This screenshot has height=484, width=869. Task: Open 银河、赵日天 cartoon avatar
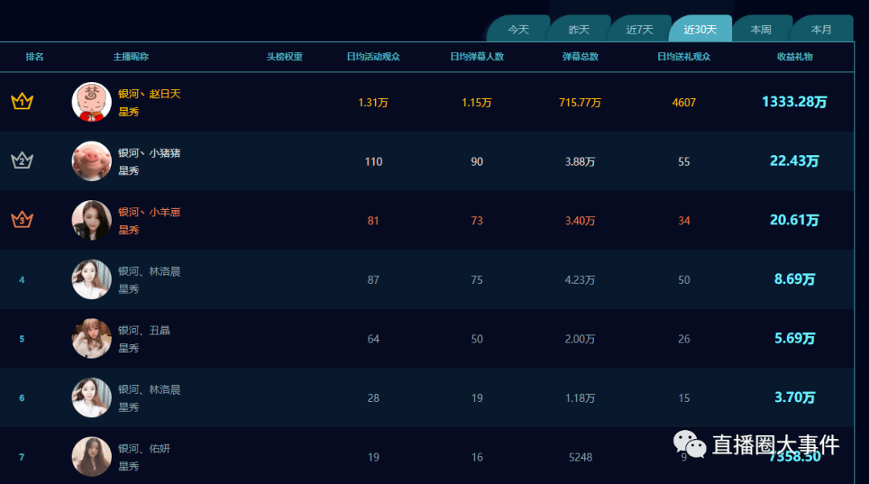click(x=92, y=102)
